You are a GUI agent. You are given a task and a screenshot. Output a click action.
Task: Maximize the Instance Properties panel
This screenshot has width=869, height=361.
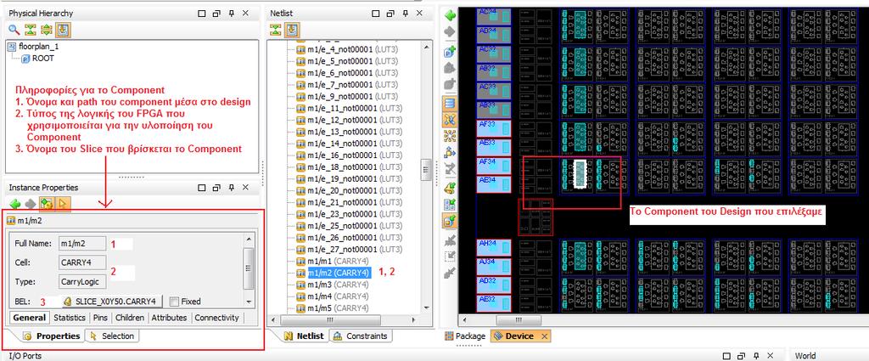point(202,188)
